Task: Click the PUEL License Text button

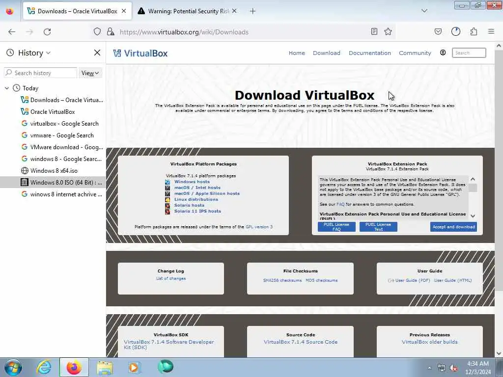Action: [x=378, y=227]
